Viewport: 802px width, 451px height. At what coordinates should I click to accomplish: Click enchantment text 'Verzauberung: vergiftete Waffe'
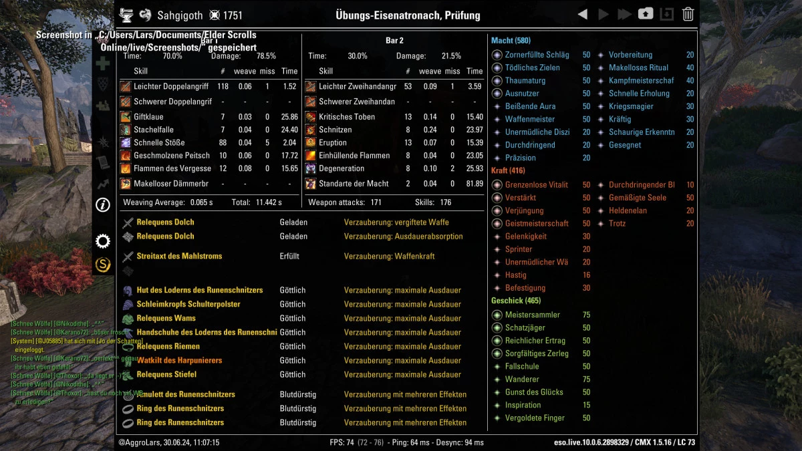click(x=396, y=222)
